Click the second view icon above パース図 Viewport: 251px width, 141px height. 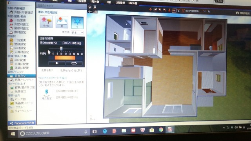pyautogui.click(x=95, y=7)
